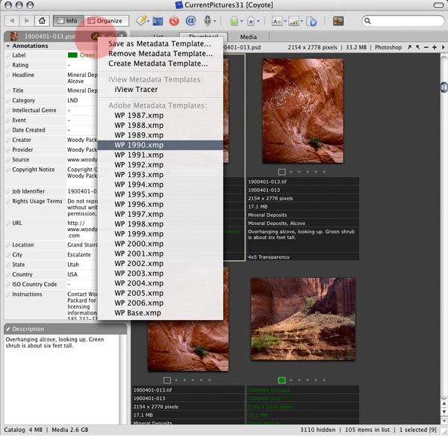Switch to the Media tab
Image resolution: width=448 pixels, height=438 pixels.
248,36
